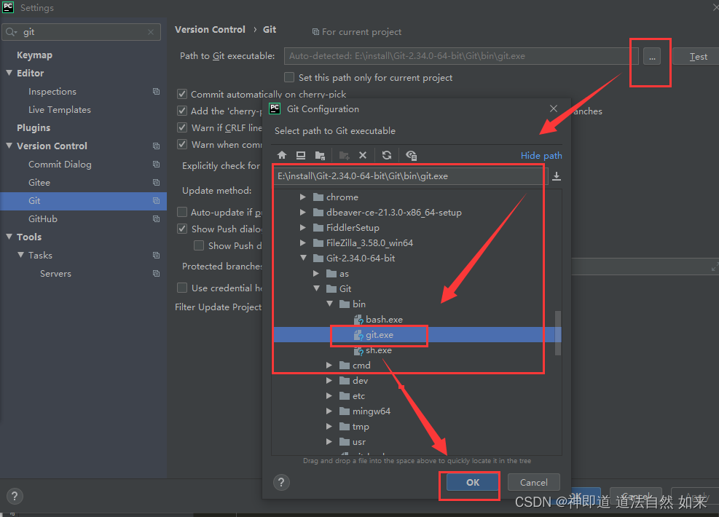719x517 pixels.
Task: Close the Git Configuration dialog
Action: [554, 108]
